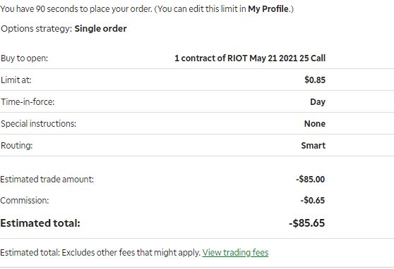Screen dimensions: 394x269
Task: Click the Estimated trade amount label
Action: [47, 180]
